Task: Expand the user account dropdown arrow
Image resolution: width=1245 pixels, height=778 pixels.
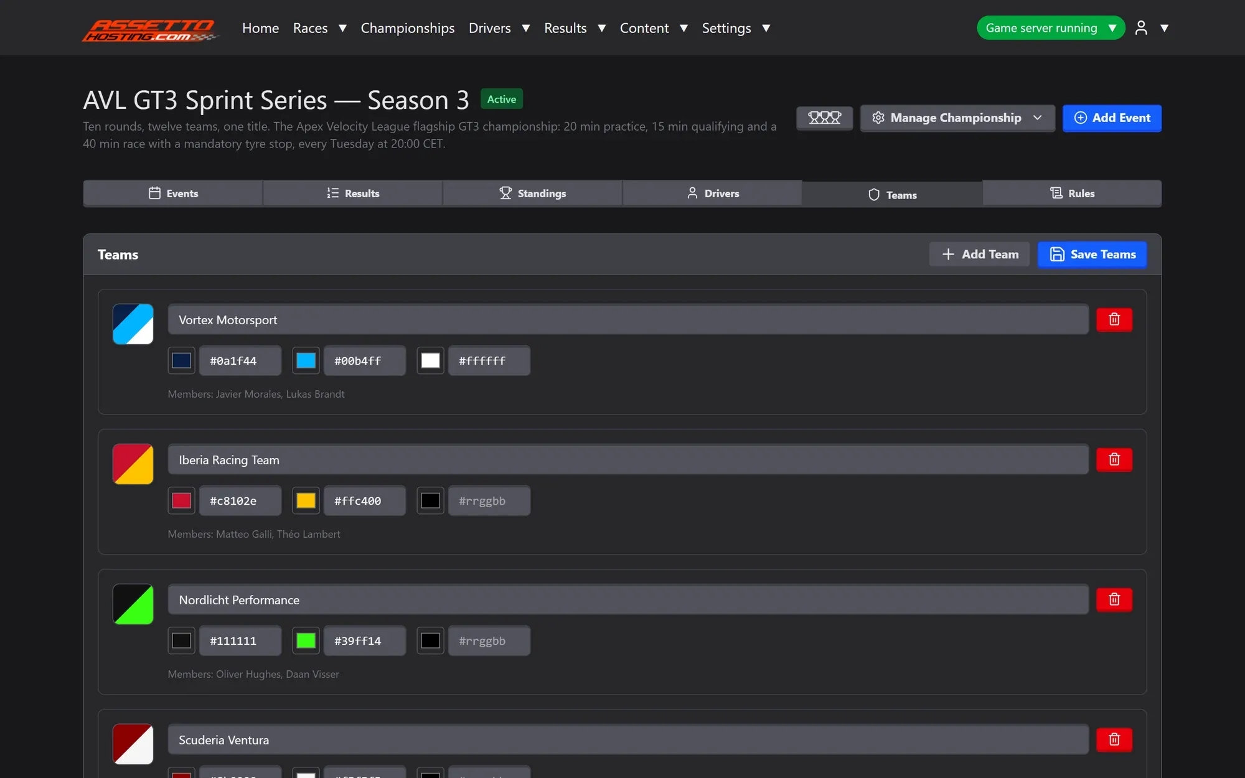Action: [1165, 28]
